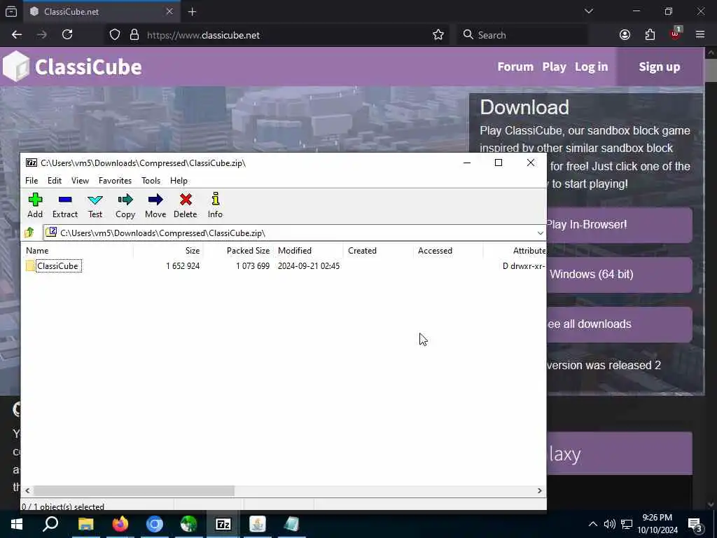Click the left arrow of the 7-Zip horizontal scrollbar
This screenshot has width=717, height=538.
tap(27, 490)
